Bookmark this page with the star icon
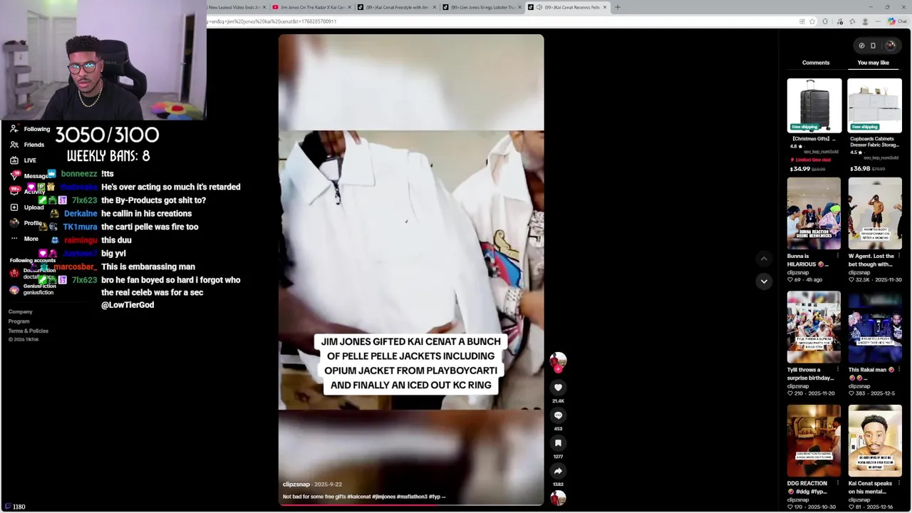 tap(812, 21)
